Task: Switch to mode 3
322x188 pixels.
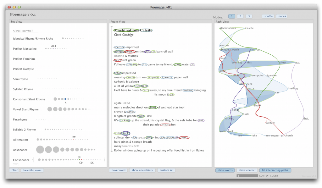Action: pyautogui.click(x=249, y=16)
